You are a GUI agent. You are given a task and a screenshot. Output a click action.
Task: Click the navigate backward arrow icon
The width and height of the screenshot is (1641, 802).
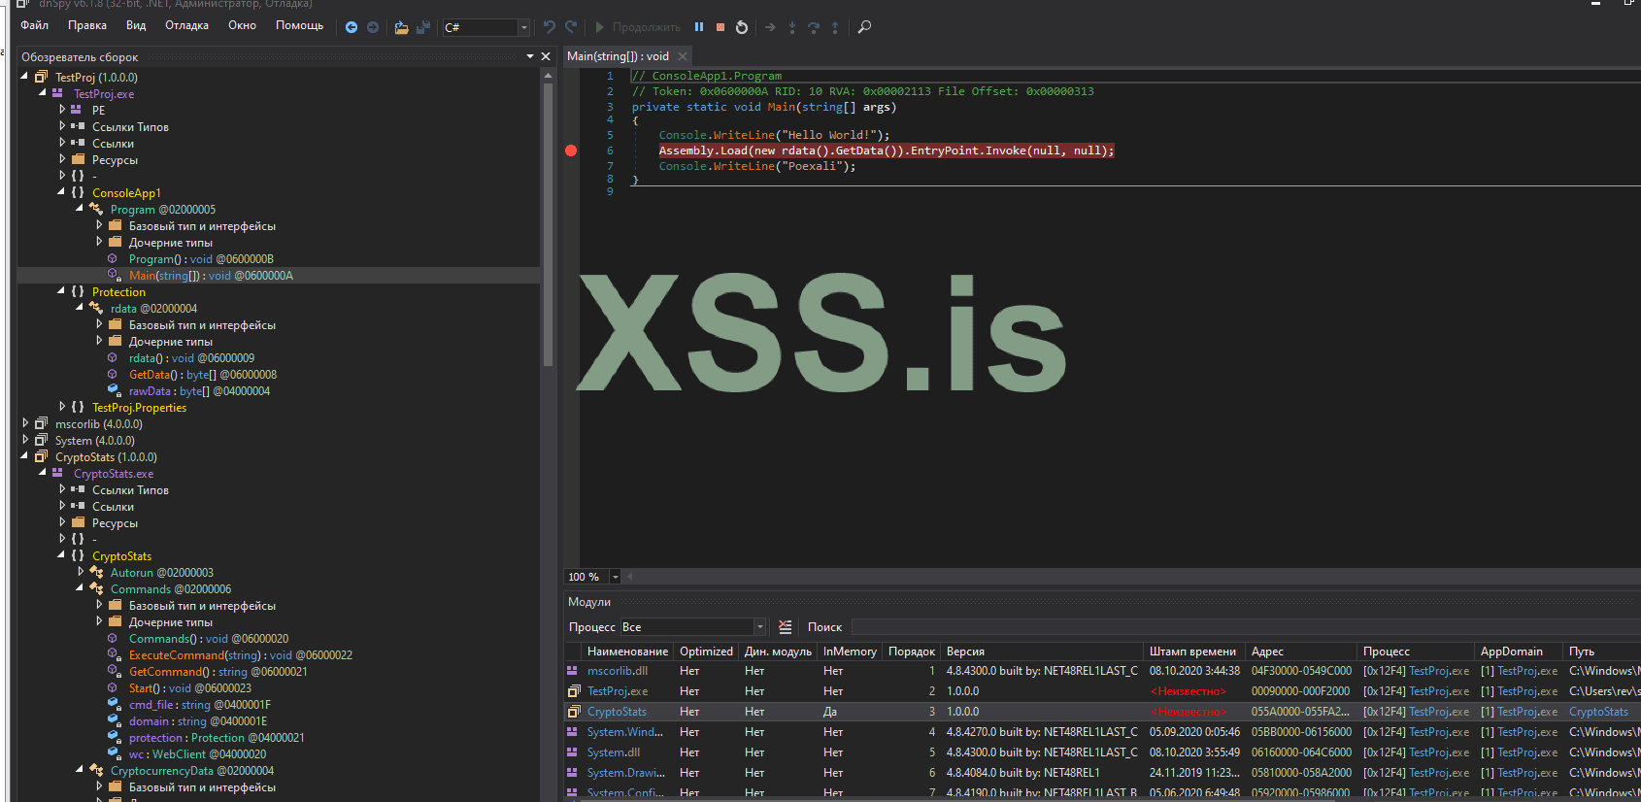352,27
